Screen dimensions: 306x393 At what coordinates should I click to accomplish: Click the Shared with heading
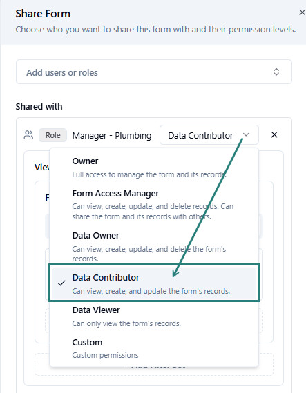(39, 106)
